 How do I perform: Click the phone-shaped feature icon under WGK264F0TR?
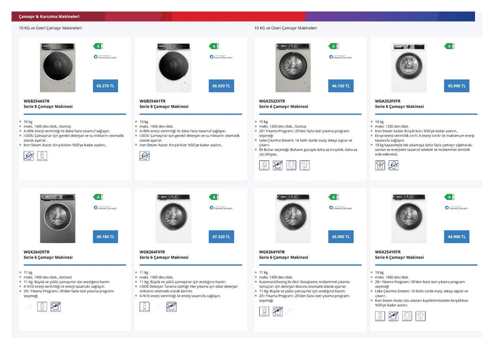144,307
